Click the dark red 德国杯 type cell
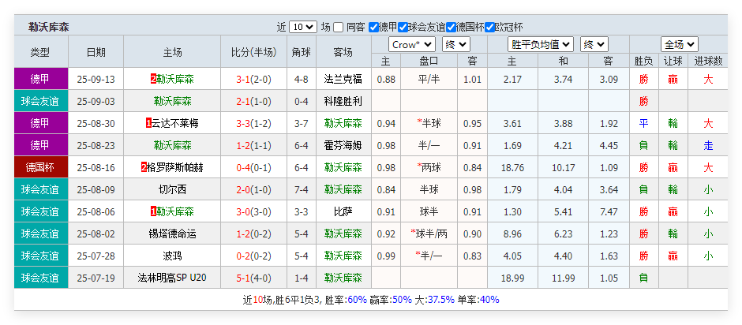The height and width of the screenshot is (325, 742). tap(40, 167)
